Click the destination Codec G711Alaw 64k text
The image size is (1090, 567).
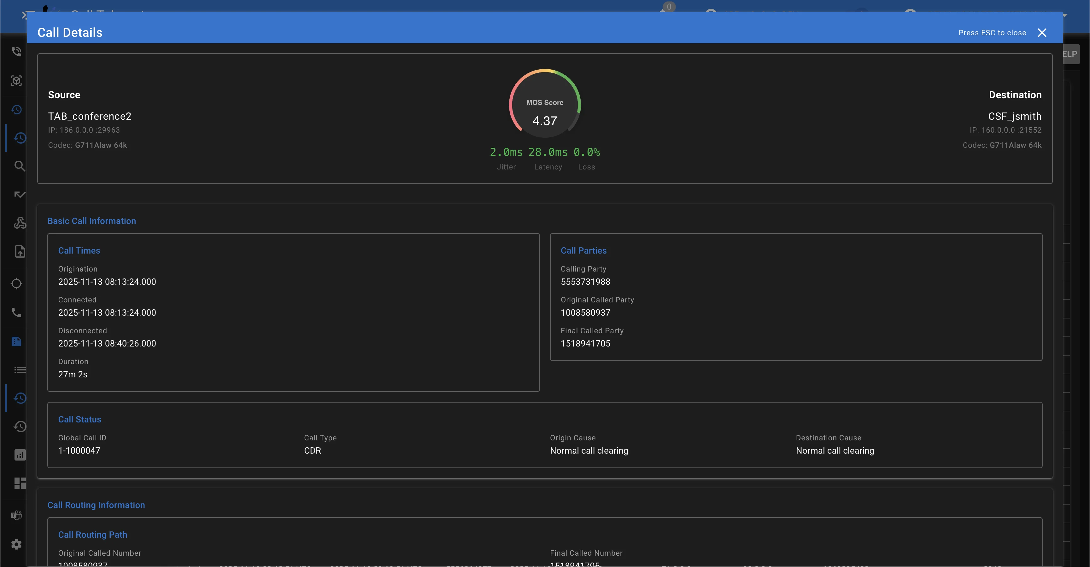point(1002,145)
